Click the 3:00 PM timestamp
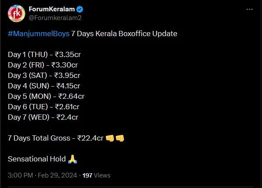This screenshot has height=188, width=262. (20, 175)
